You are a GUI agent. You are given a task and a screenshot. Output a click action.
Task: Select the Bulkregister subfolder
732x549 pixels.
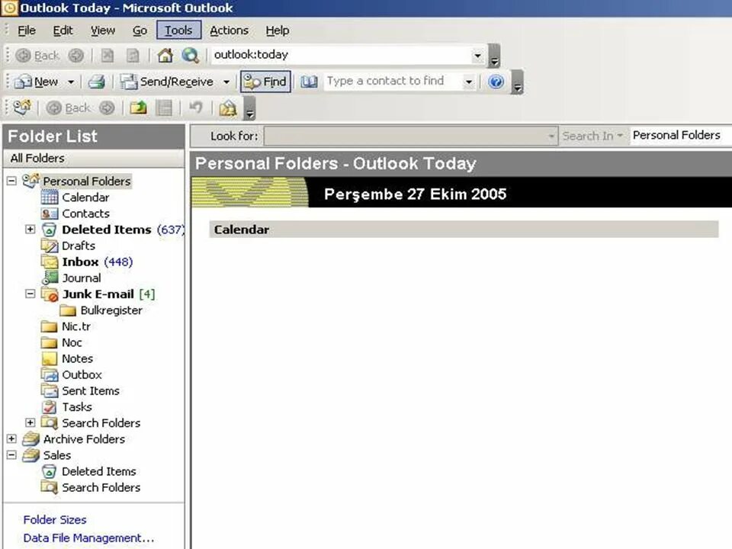coord(111,310)
